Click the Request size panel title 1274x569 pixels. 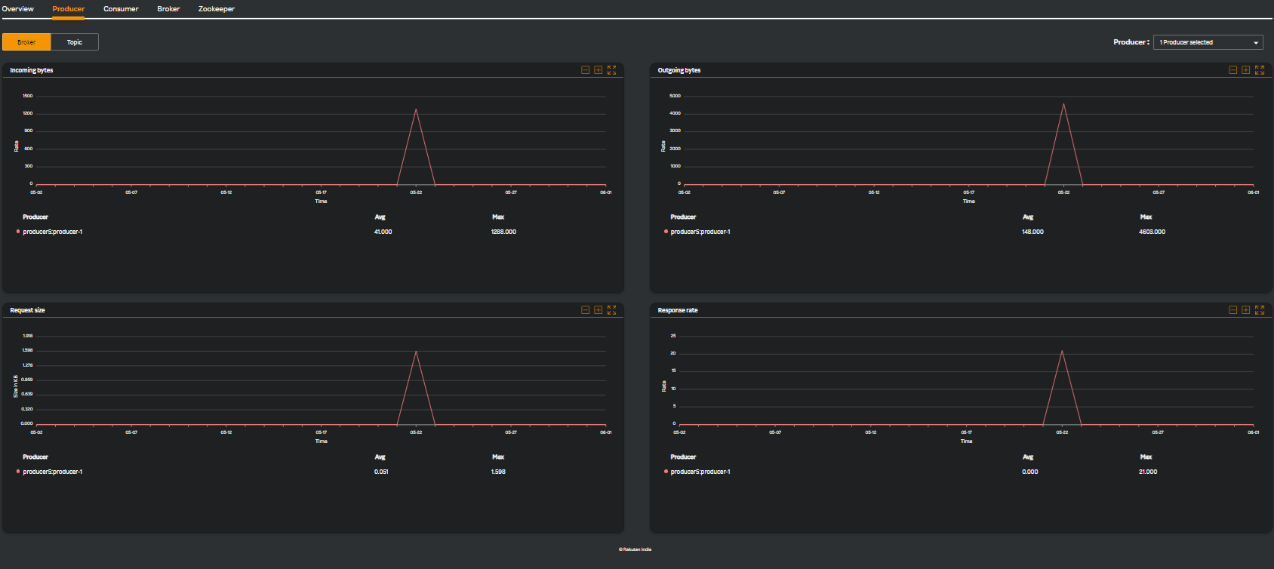27,310
